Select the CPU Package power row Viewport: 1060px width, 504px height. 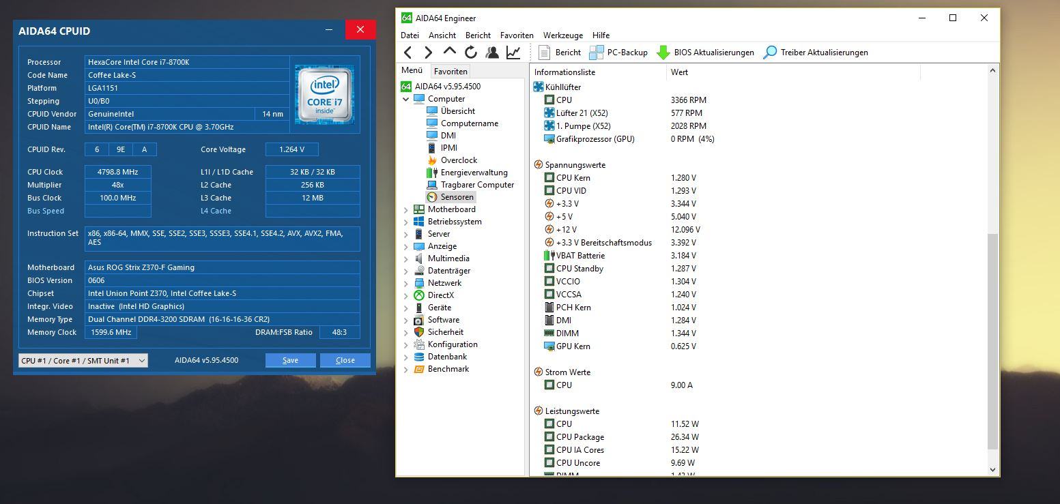[x=759, y=437]
